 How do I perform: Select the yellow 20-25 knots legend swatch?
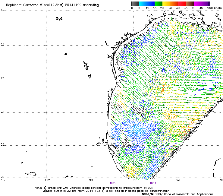pyautogui.click(x=166, y=4)
